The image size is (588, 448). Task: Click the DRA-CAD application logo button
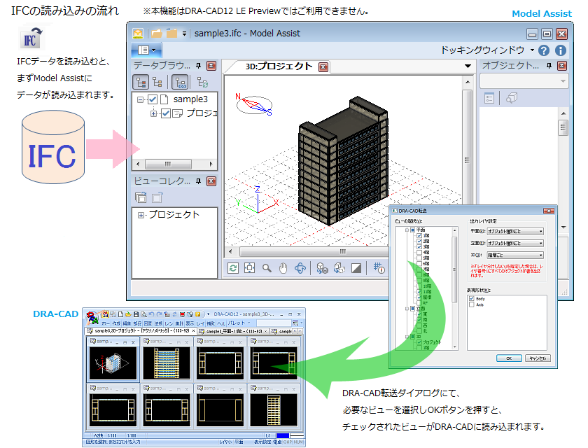(x=92, y=318)
